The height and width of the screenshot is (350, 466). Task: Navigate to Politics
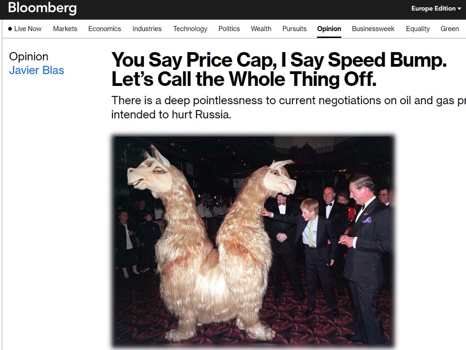229,29
